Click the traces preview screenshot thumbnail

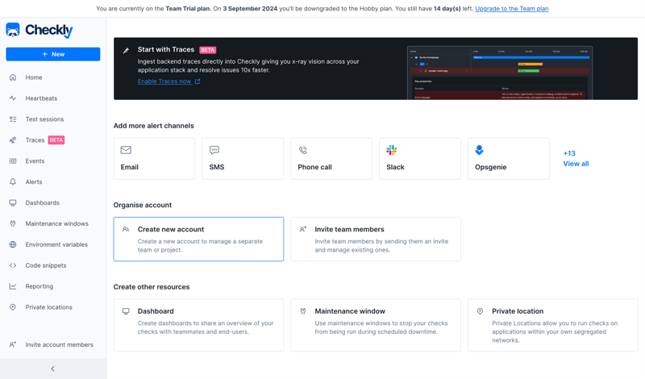click(500, 73)
